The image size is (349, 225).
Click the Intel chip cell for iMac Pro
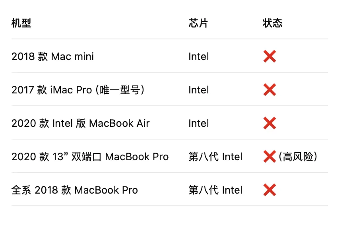pos(198,90)
